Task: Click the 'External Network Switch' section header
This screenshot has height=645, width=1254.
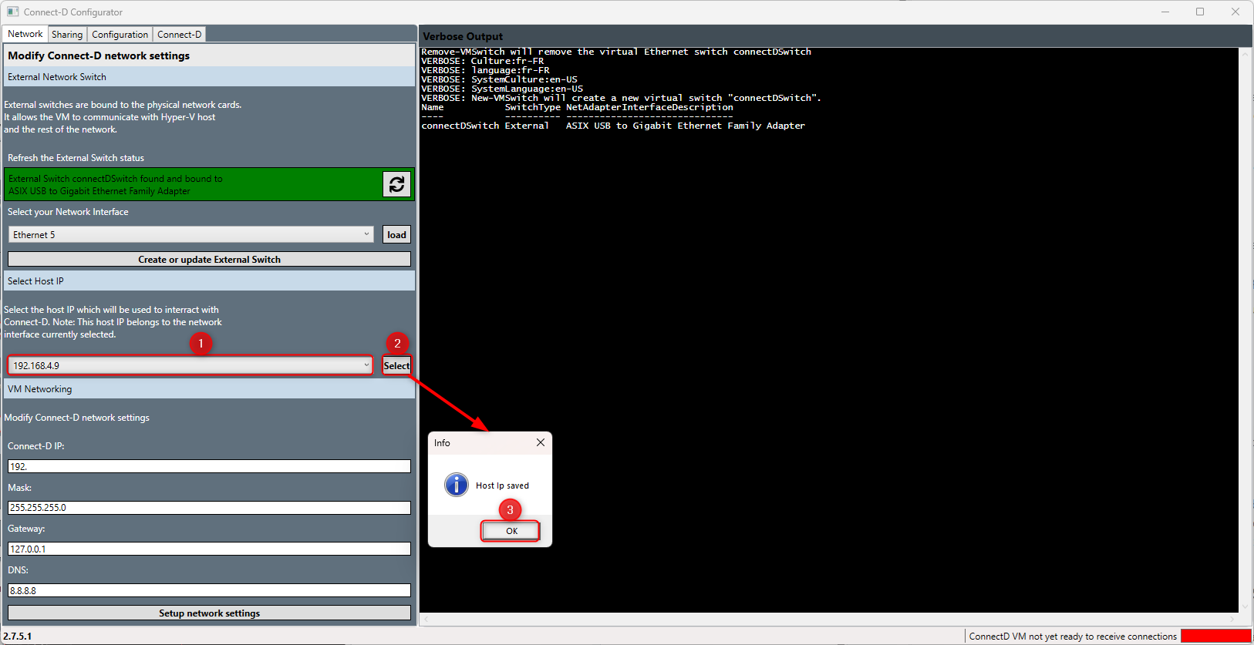Action: (209, 77)
